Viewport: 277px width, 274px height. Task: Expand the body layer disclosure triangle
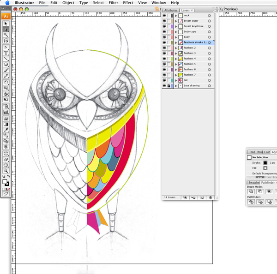[176, 37]
